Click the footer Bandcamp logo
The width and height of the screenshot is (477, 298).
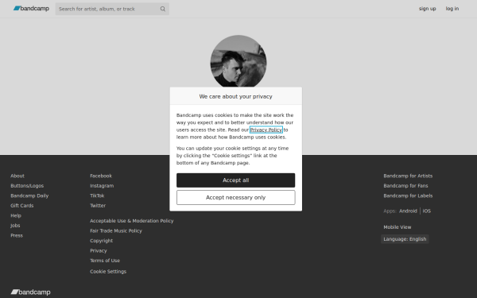tap(30, 292)
